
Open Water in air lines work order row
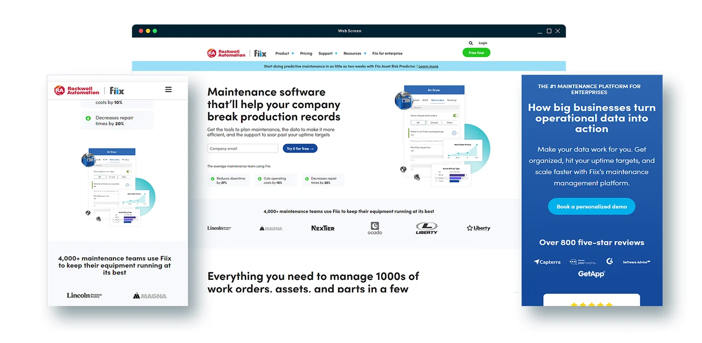click(434, 133)
